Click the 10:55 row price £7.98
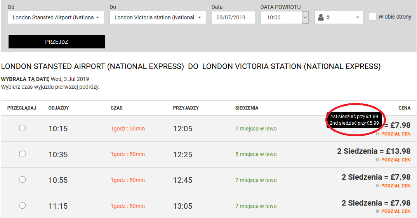The image size is (417, 218). (x=376, y=177)
